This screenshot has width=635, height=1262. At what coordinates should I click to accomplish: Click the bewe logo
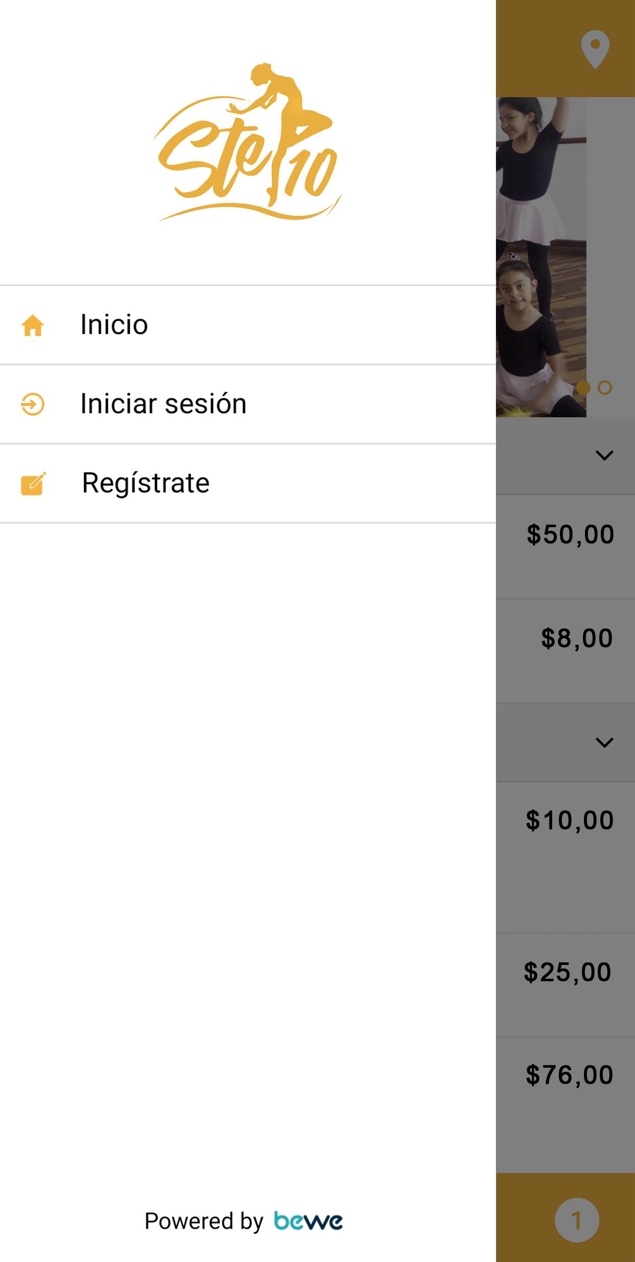pyautogui.click(x=308, y=1221)
